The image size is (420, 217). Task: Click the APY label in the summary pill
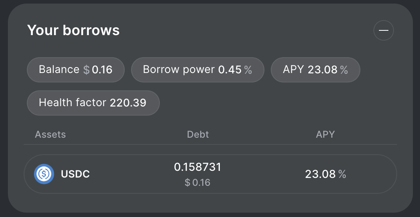click(293, 70)
